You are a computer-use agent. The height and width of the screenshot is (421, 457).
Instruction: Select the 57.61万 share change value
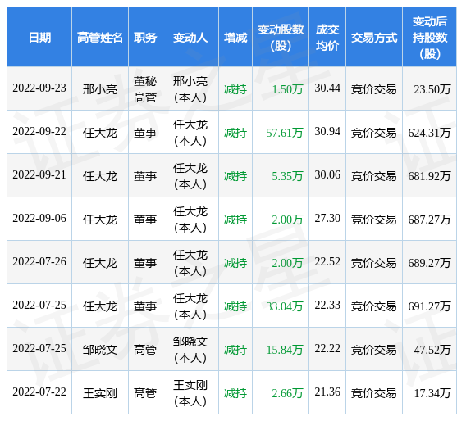[285, 133]
